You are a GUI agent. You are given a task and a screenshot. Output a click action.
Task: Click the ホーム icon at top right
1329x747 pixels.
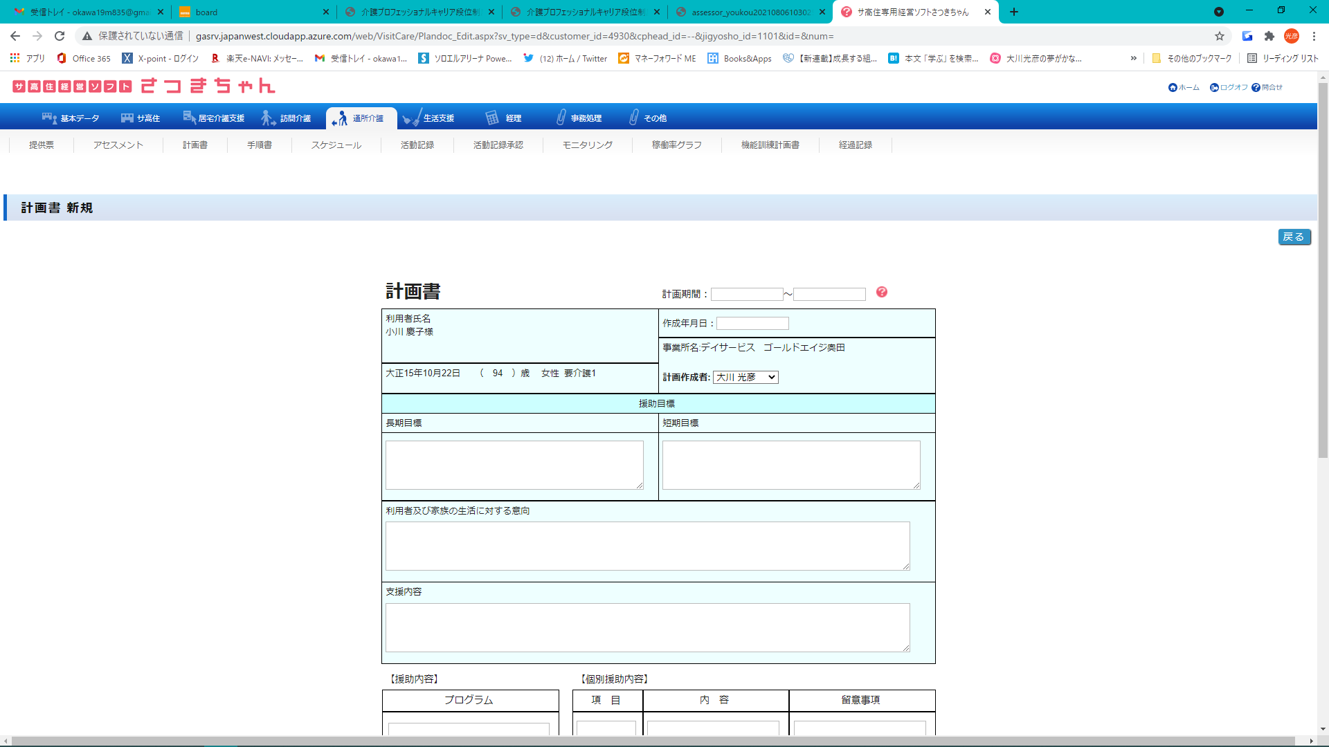[1173, 88]
